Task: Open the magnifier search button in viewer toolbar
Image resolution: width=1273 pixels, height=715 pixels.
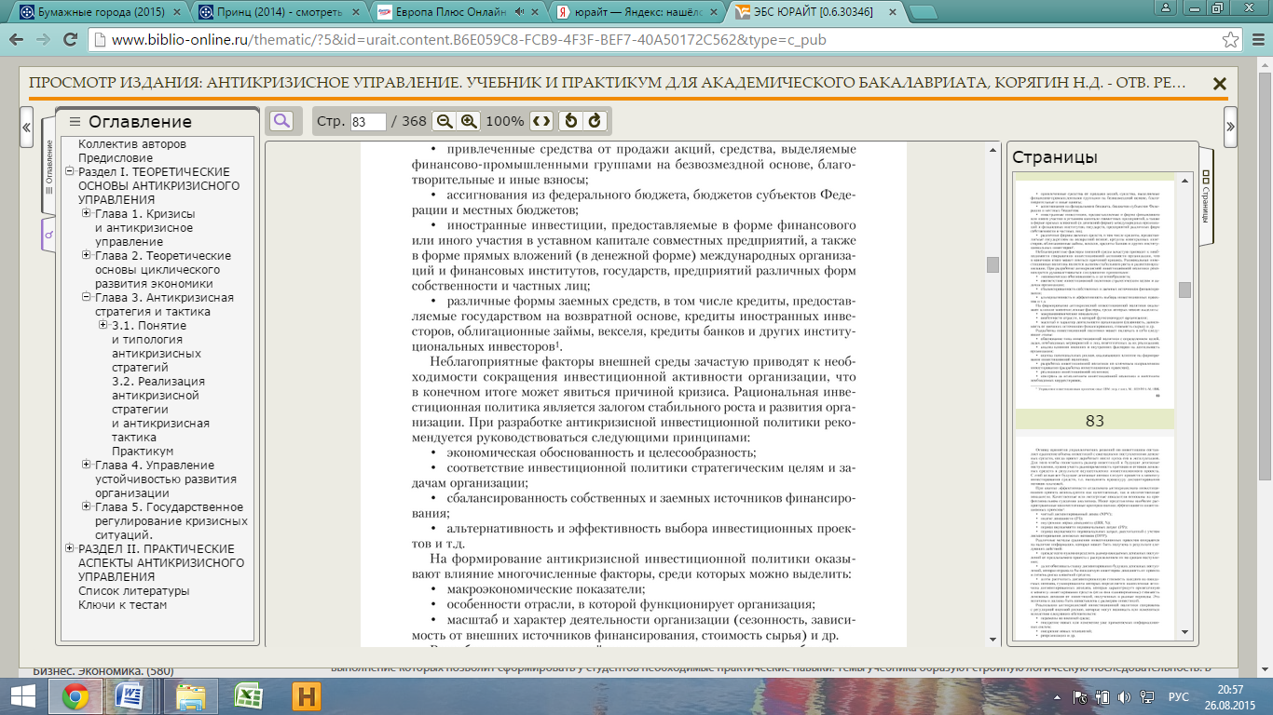Action: coord(281,121)
